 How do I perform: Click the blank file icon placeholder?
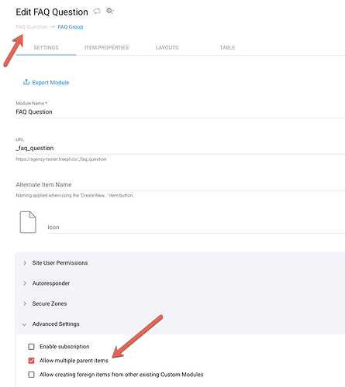[x=28, y=222]
